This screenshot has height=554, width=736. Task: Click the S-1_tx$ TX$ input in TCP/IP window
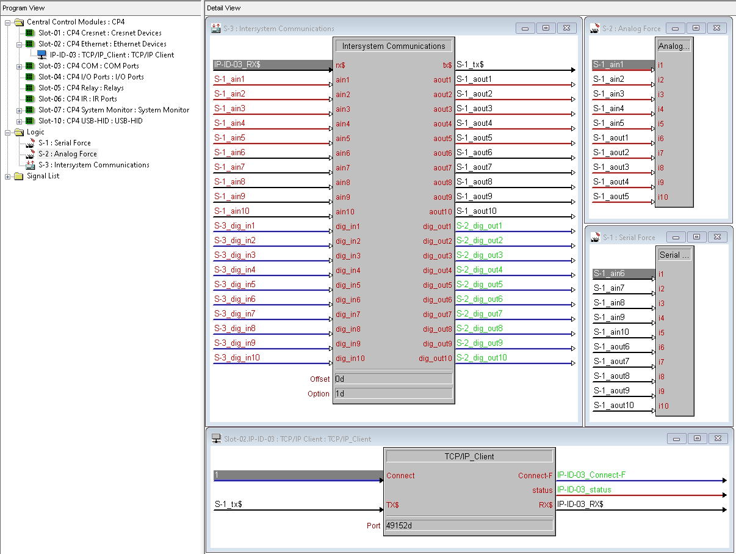point(298,505)
